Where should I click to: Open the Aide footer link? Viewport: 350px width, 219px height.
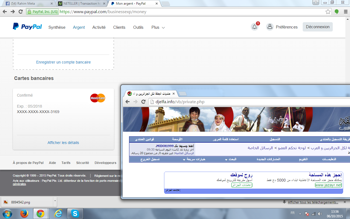click(52, 163)
